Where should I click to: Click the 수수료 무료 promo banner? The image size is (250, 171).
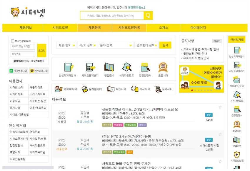coord(201,79)
